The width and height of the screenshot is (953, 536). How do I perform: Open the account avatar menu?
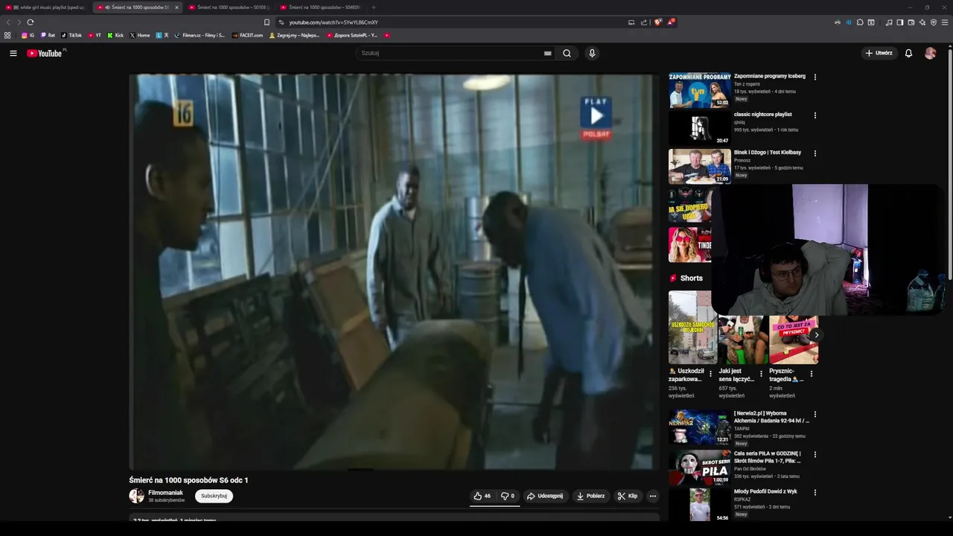click(x=930, y=54)
